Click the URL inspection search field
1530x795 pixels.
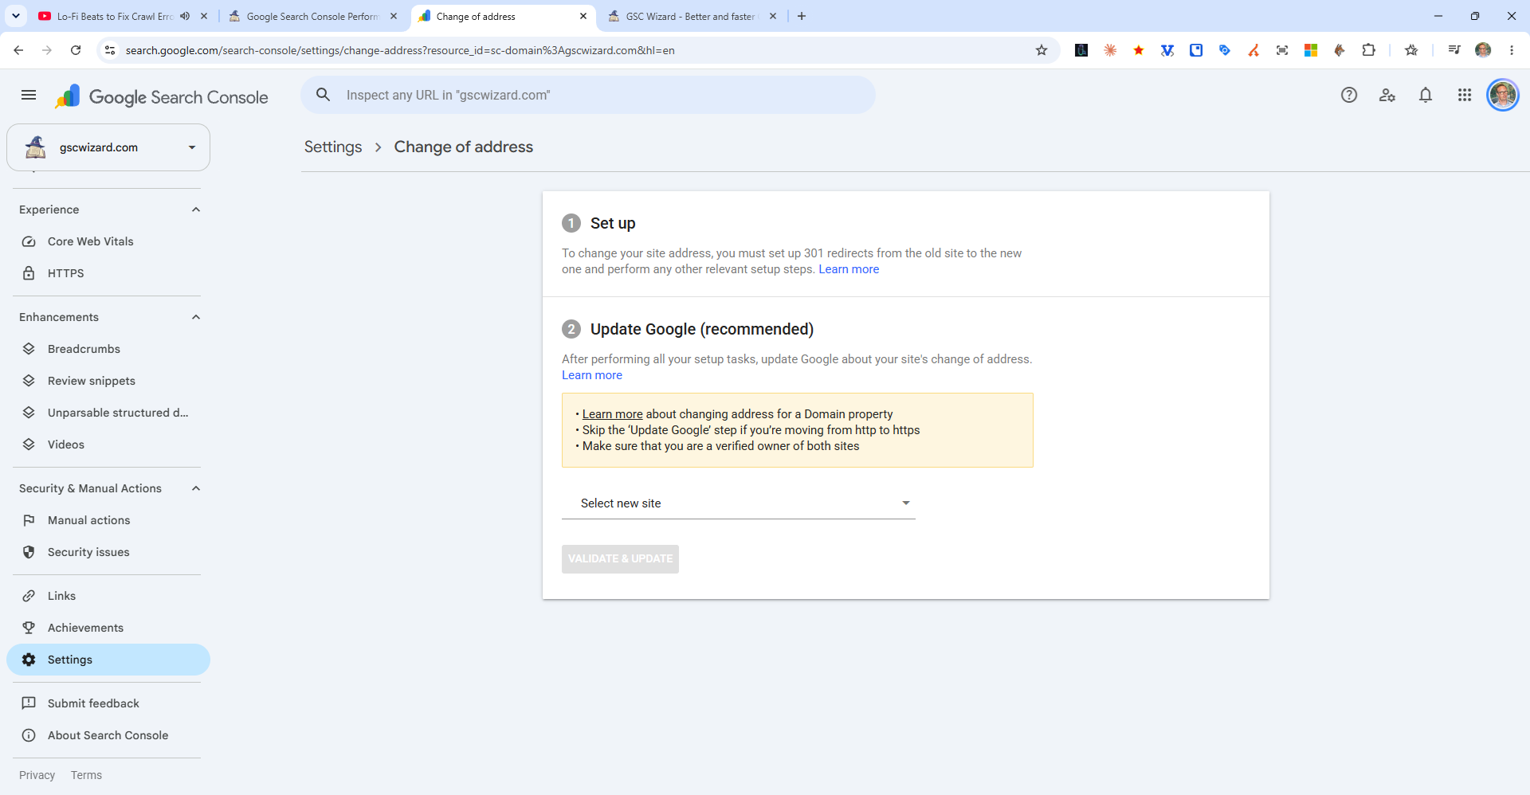pos(588,95)
